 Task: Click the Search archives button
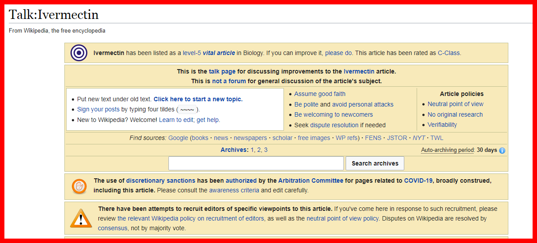point(375,163)
